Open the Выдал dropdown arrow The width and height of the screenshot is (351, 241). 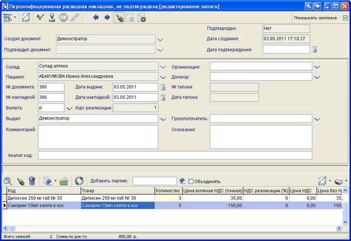163,119
